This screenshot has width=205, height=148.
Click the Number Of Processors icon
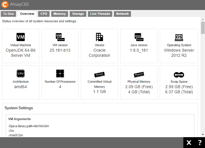coord(60,74)
